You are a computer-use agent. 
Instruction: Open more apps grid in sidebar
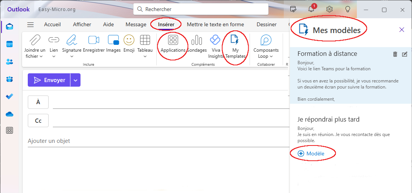(10, 130)
